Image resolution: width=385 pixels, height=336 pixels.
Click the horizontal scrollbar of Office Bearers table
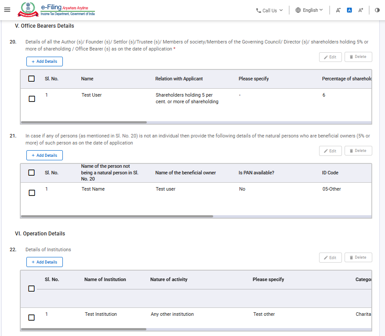pyautogui.click(x=84, y=123)
